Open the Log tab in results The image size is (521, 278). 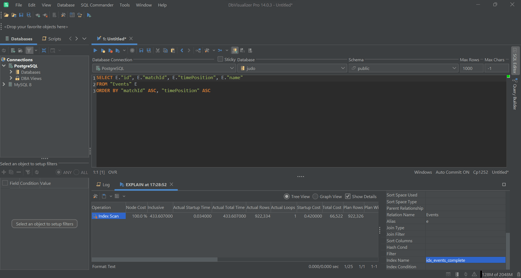point(103,185)
